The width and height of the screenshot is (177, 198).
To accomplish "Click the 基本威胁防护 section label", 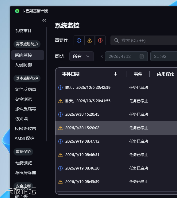I will pyautogui.click(x=27, y=78).
